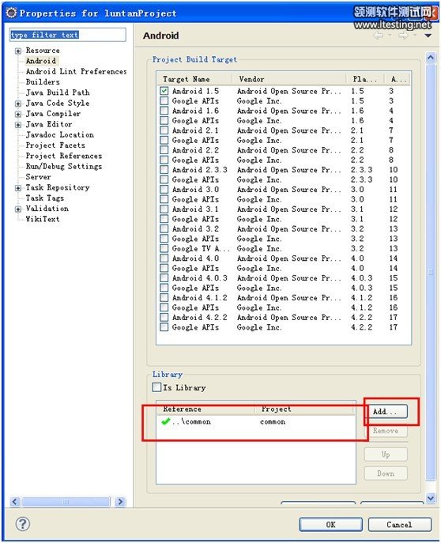
Task: Open the view menu triangle in header
Action: [428, 36]
